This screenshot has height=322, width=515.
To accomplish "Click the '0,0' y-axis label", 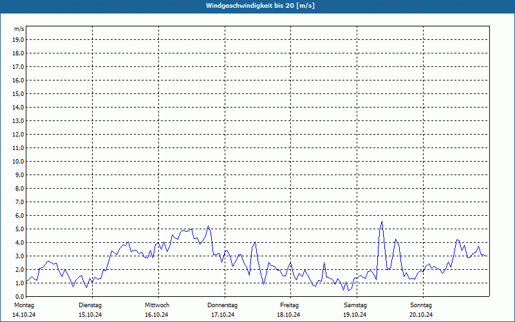I will point(19,296).
